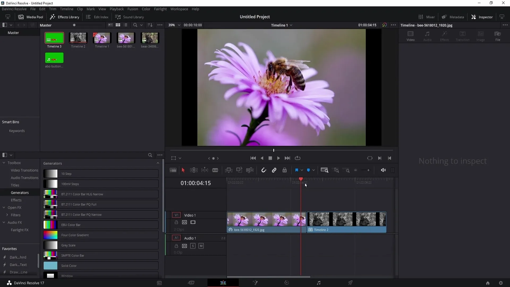The height and width of the screenshot is (287, 510).
Task: Select the trim tool in toolbar
Action: point(194,171)
